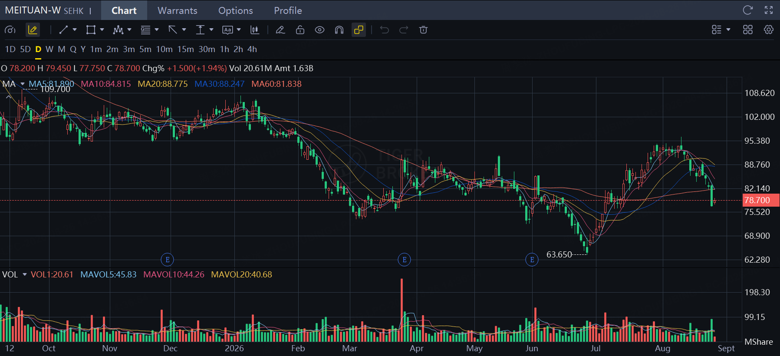Select the 5D timeframe

(x=26, y=49)
